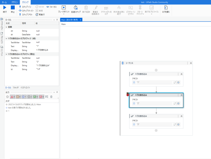This screenshot has width=211, height=159.
Task: Pin the Output panel
Action: 57,92
